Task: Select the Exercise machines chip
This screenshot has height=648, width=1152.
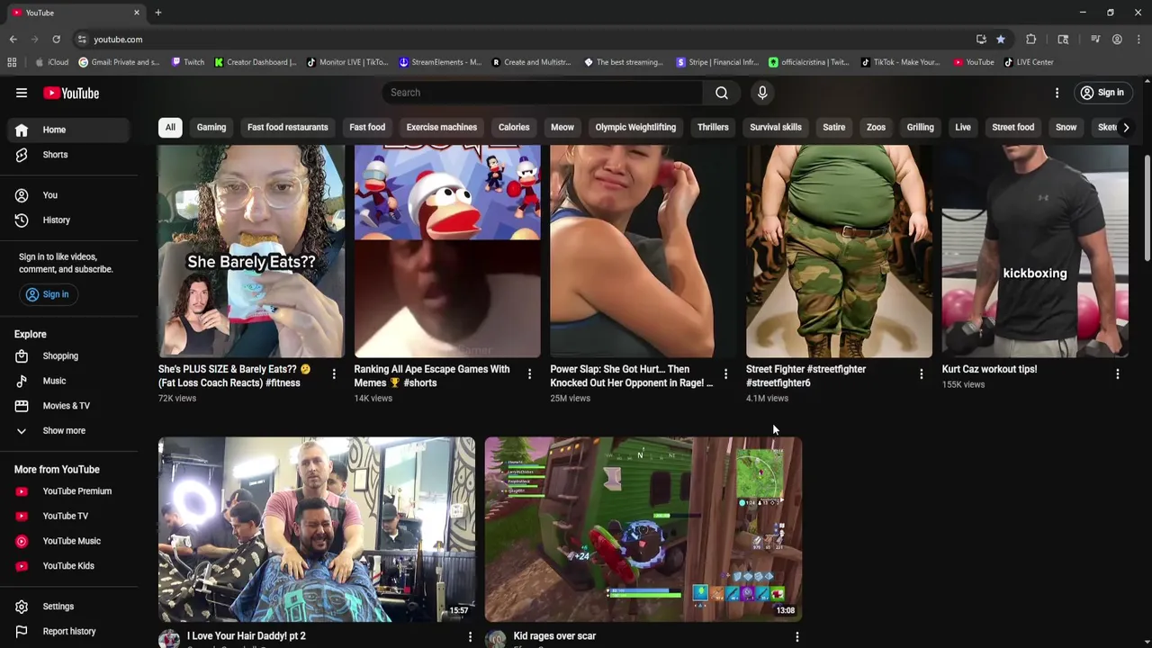Action: (x=441, y=127)
